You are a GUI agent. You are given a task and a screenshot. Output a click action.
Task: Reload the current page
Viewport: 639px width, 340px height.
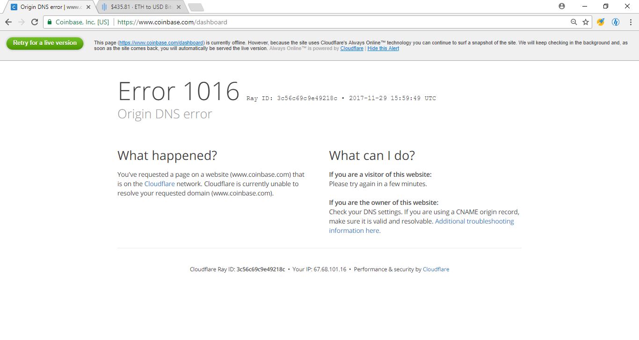35,22
